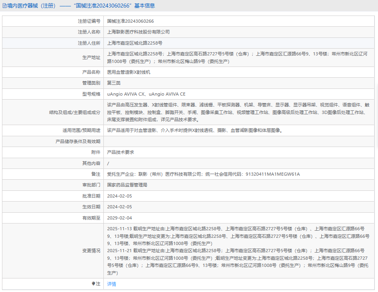Image resolution: width=378 pixels, height=292 pixels.
Task: Click change record dated 2025-11-13
Action: 238,236
